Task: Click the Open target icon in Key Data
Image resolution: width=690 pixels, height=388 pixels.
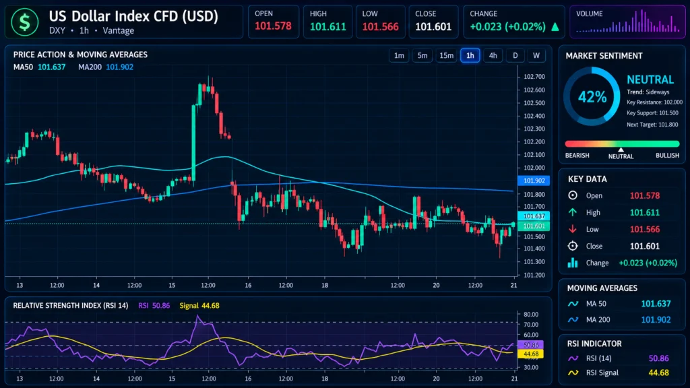Action: (x=573, y=195)
